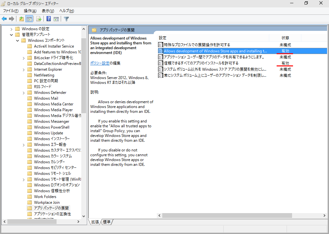This screenshot has height=234, width=329.
Task: Select the RSS フィード tree item
Action: pos(43,86)
